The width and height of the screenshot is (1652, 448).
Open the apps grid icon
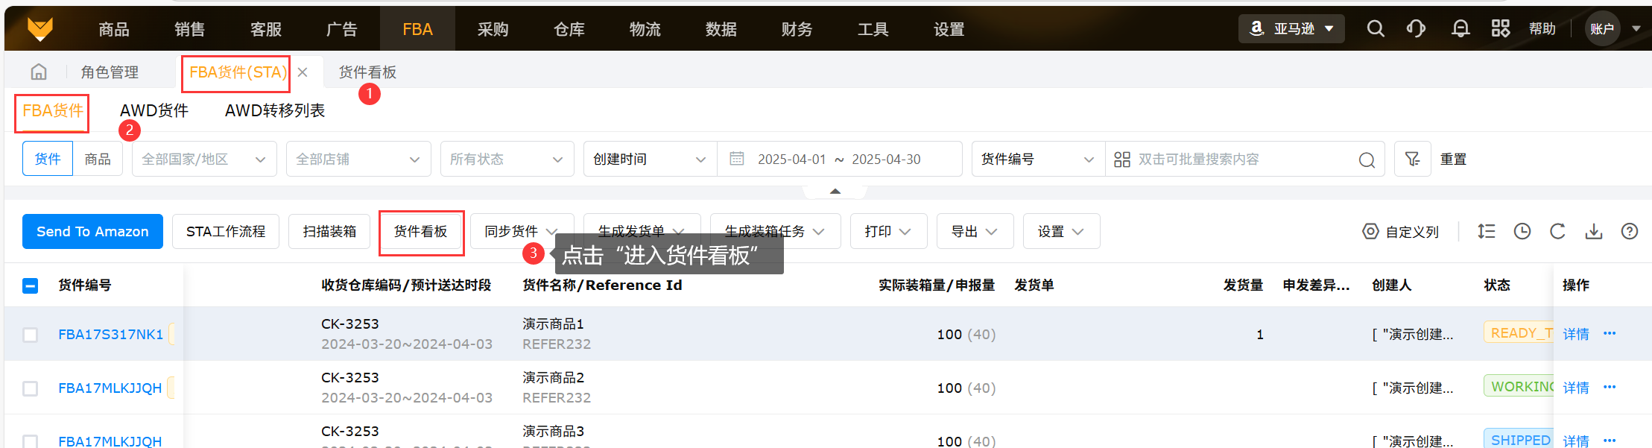click(1500, 29)
